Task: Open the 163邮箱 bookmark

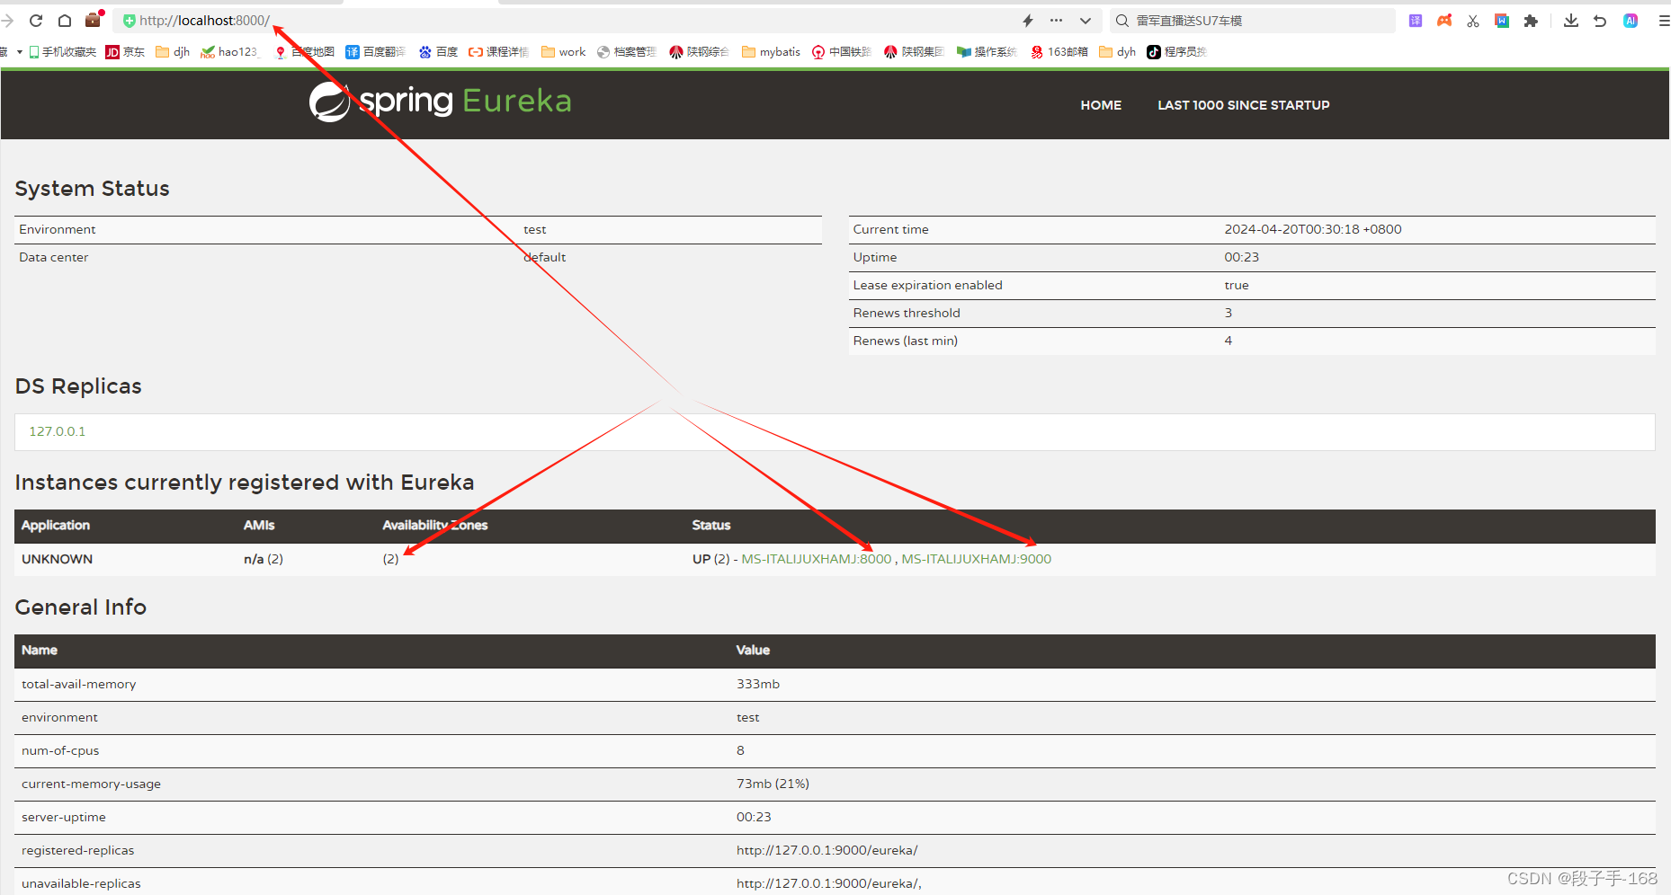Action: [1059, 52]
